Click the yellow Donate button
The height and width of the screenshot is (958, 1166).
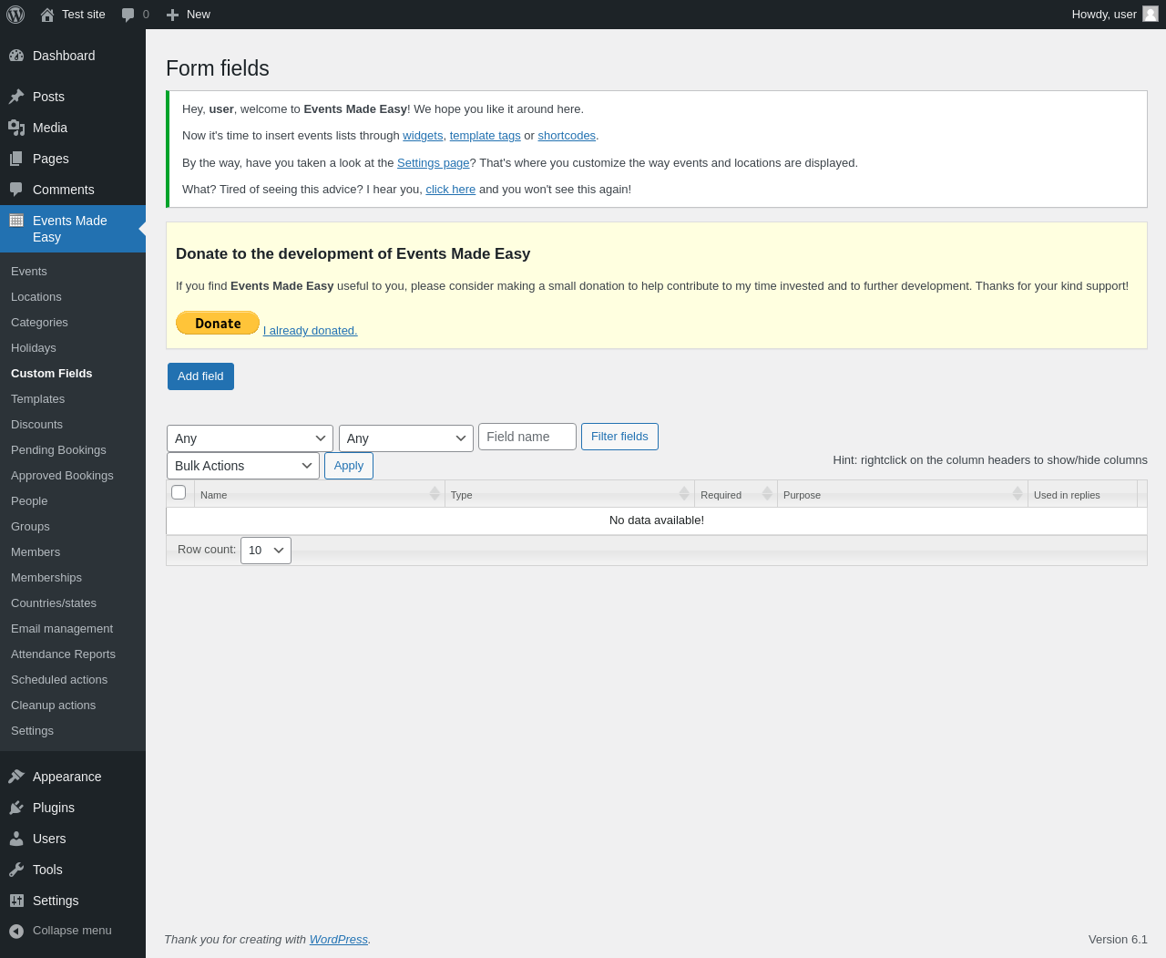[x=218, y=324]
